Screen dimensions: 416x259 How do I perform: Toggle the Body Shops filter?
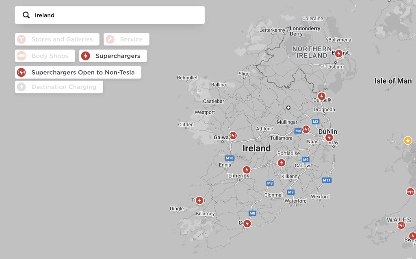45,56
